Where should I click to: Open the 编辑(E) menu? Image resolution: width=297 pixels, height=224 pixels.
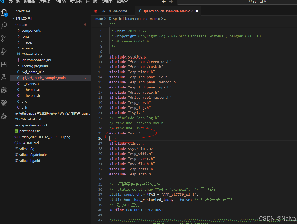[29, 2]
